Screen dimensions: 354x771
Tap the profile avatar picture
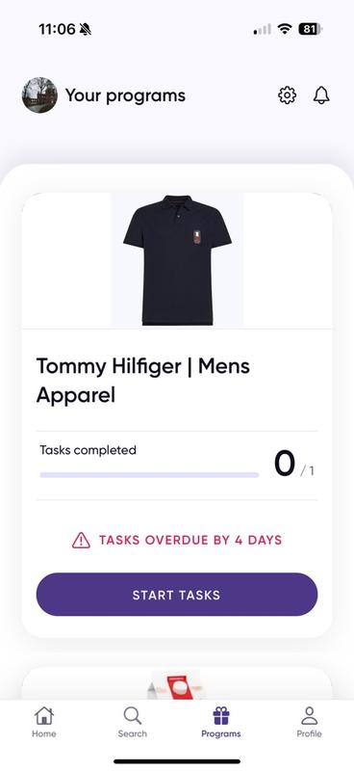coord(39,95)
